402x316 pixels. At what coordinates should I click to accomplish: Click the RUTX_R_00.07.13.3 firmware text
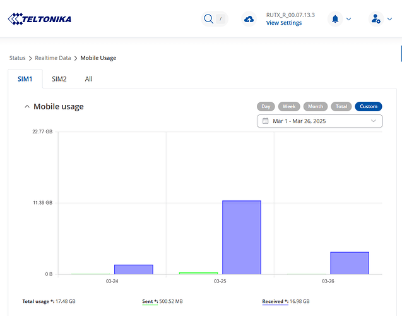point(290,15)
